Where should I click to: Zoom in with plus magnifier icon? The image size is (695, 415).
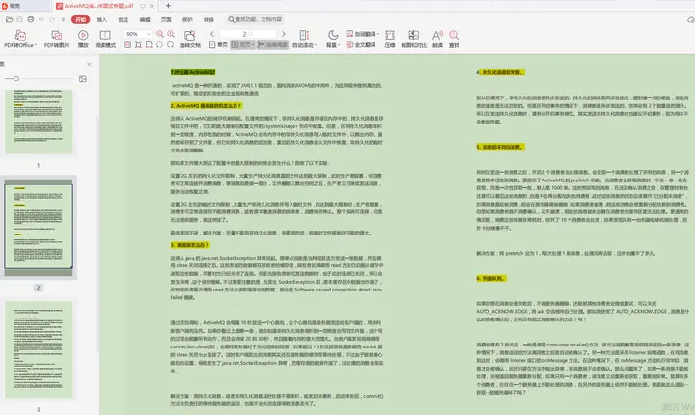click(x=171, y=34)
